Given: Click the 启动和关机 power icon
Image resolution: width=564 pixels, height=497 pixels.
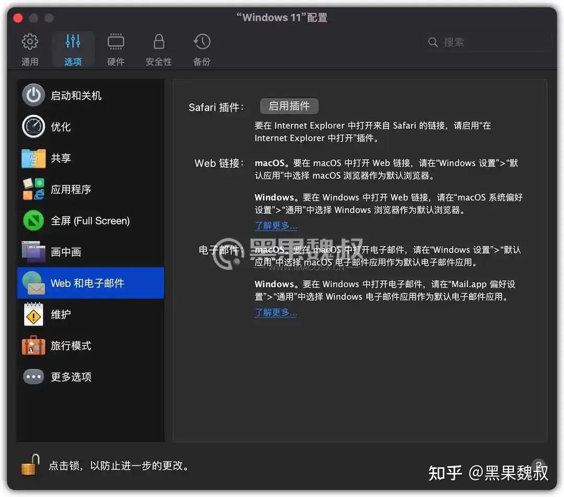Looking at the screenshot, I should [x=33, y=96].
